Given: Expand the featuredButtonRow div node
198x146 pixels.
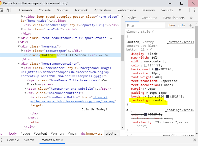Looking at the screenshot, I should (19, 38).
